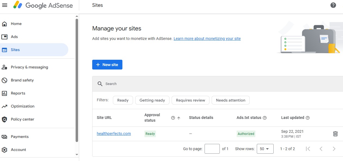Viewport: 343px width, 161px height.
Task: Click the 3:38 PM | IST time
Action: pyautogui.click(x=291, y=137)
